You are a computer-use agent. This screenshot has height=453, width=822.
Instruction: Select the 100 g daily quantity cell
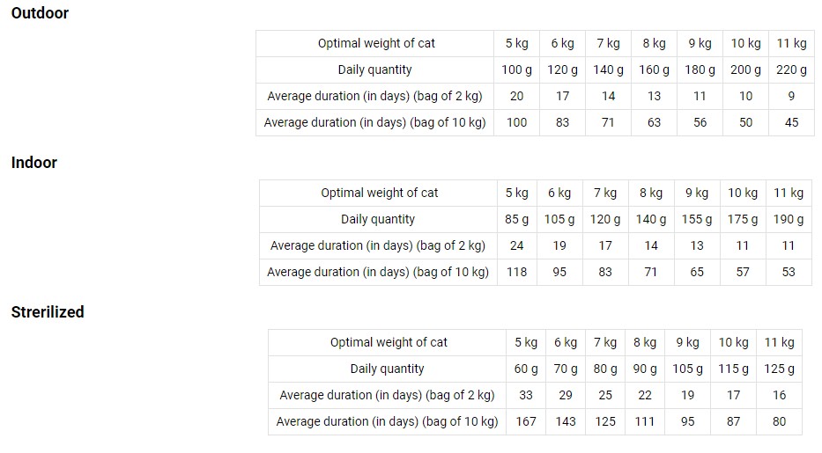click(x=516, y=69)
